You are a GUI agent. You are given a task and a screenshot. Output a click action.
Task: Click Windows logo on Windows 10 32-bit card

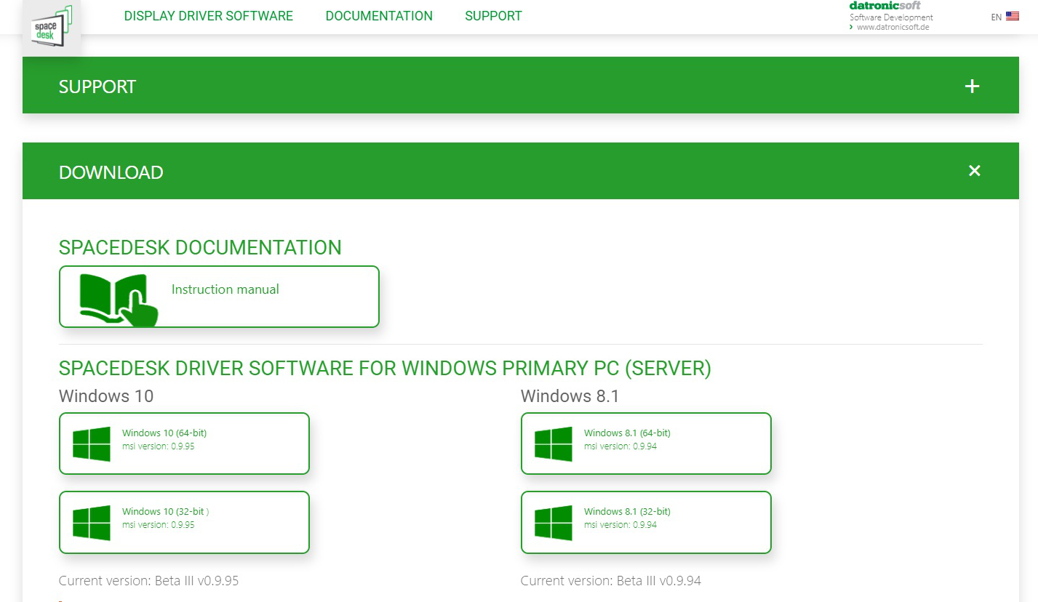(92, 522)
